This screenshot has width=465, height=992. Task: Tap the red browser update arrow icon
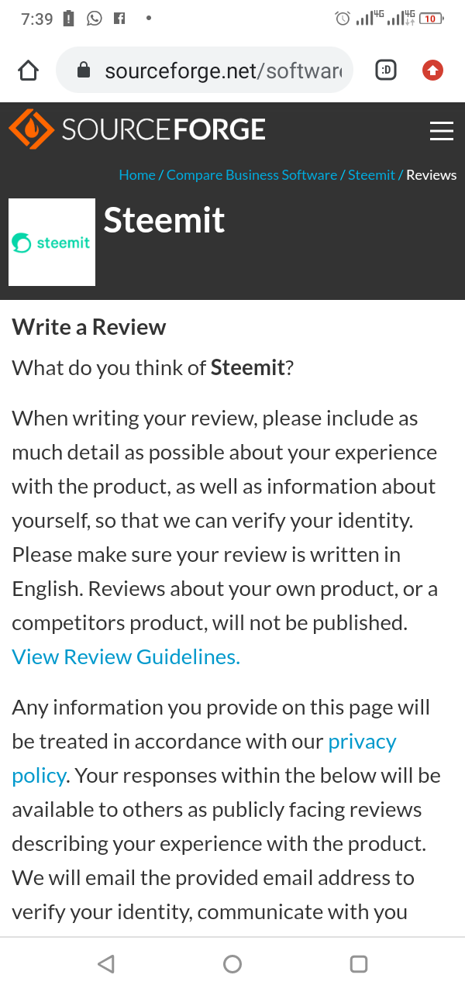coord(432,71)
